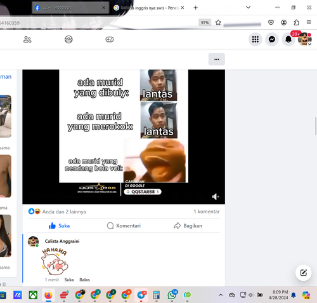Open Calculator from the taskbar
317x303 pixels.
click(x=157, y=295)
